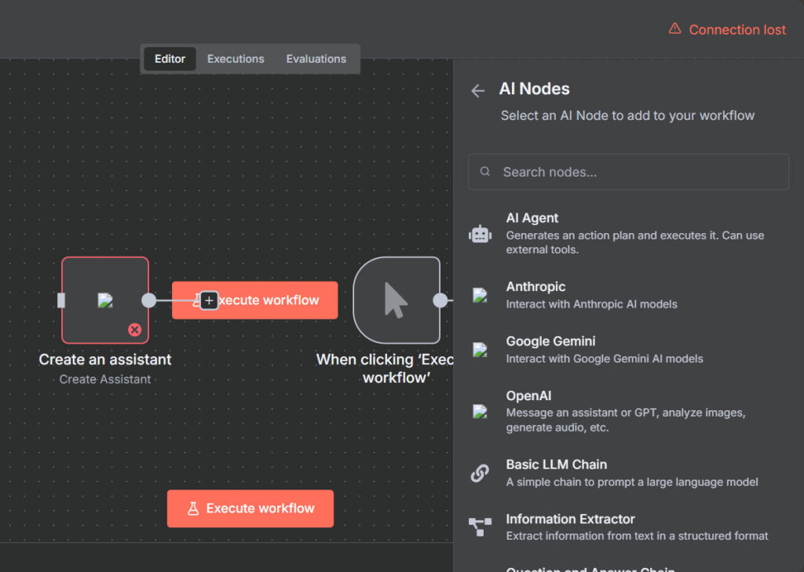Viewport: 804px width, 572px height.
Task: Click 'A simple chain to prompt' description
Action: coord(632,482)
